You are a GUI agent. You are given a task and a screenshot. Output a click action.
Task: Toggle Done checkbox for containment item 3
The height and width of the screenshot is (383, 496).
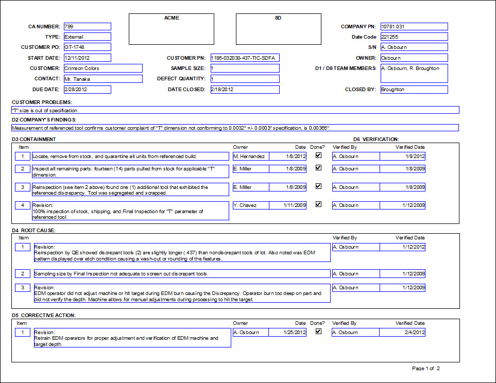click(318, 186)
